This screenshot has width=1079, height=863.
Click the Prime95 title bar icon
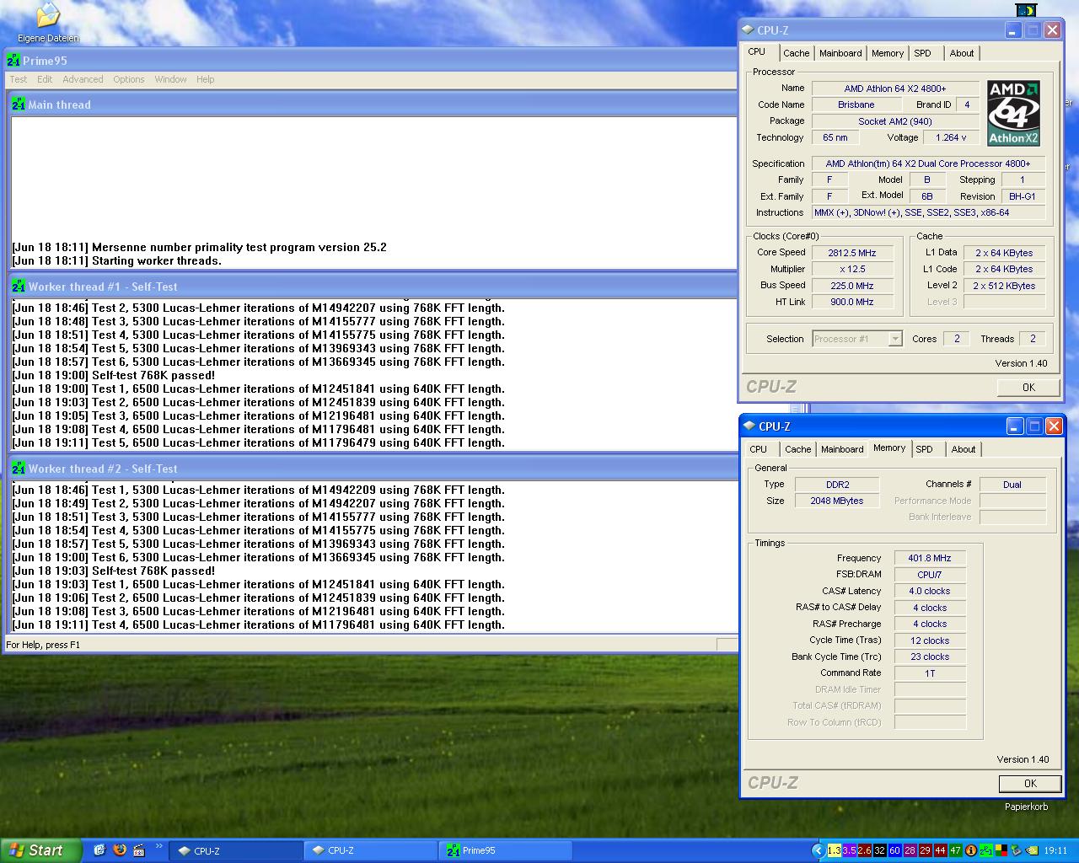tap(13, 61)
